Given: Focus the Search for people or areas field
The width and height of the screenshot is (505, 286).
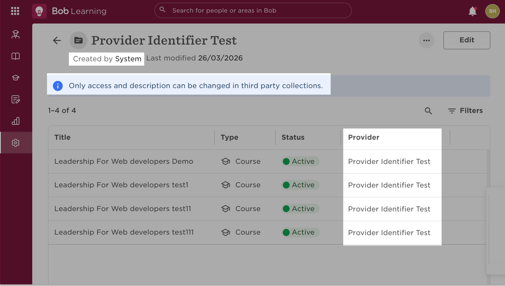Looking at the screenshot, I should (253, 10).
